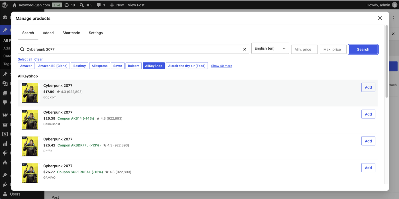Click the Media icon in sidebar

[5, 84]
